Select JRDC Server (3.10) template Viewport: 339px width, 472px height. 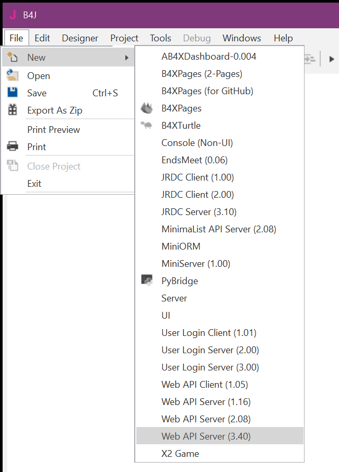(220, 211)
